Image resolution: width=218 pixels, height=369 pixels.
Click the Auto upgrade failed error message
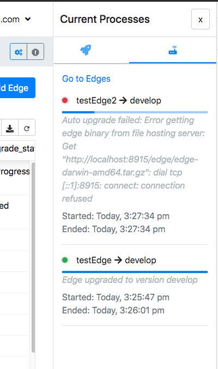click(134, 159)
